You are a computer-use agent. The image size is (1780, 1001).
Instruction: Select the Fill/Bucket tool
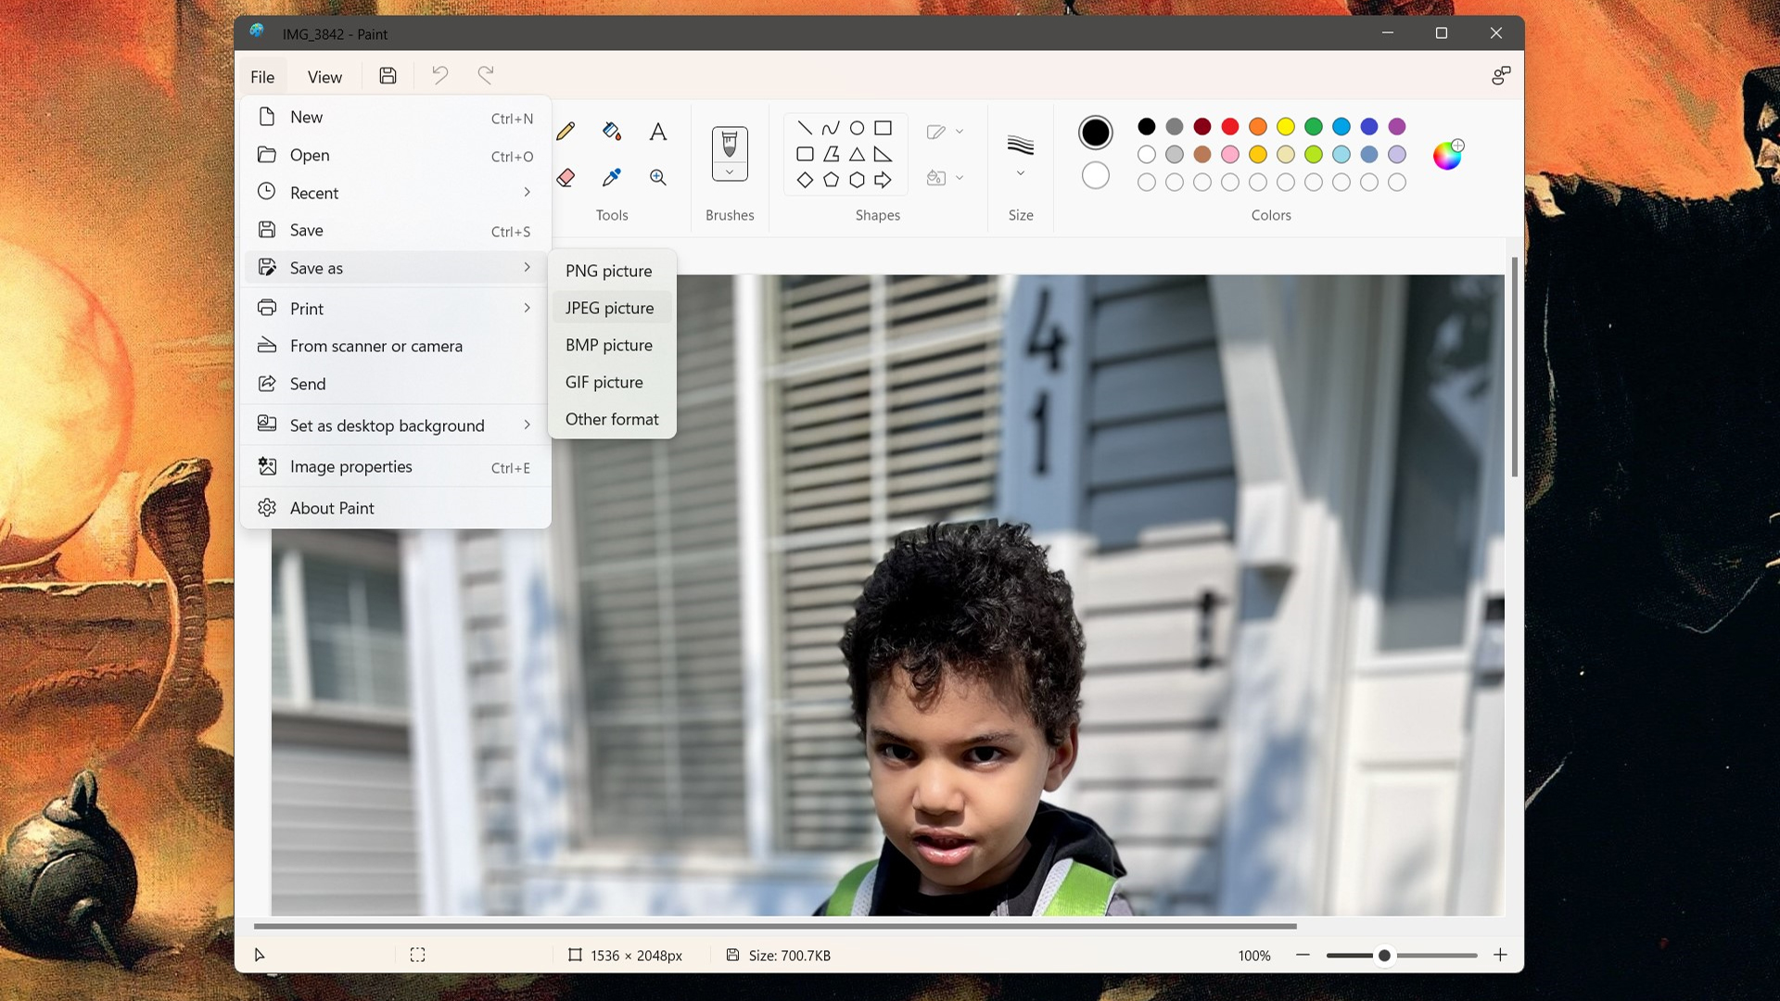pos(611,131)
